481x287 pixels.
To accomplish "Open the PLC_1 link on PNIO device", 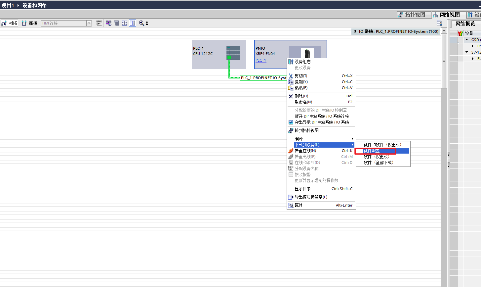I will [261, 60].
